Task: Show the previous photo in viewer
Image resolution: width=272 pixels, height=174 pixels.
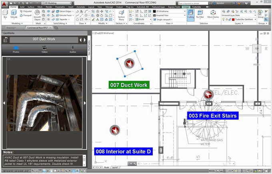Action: pos(4,103)
